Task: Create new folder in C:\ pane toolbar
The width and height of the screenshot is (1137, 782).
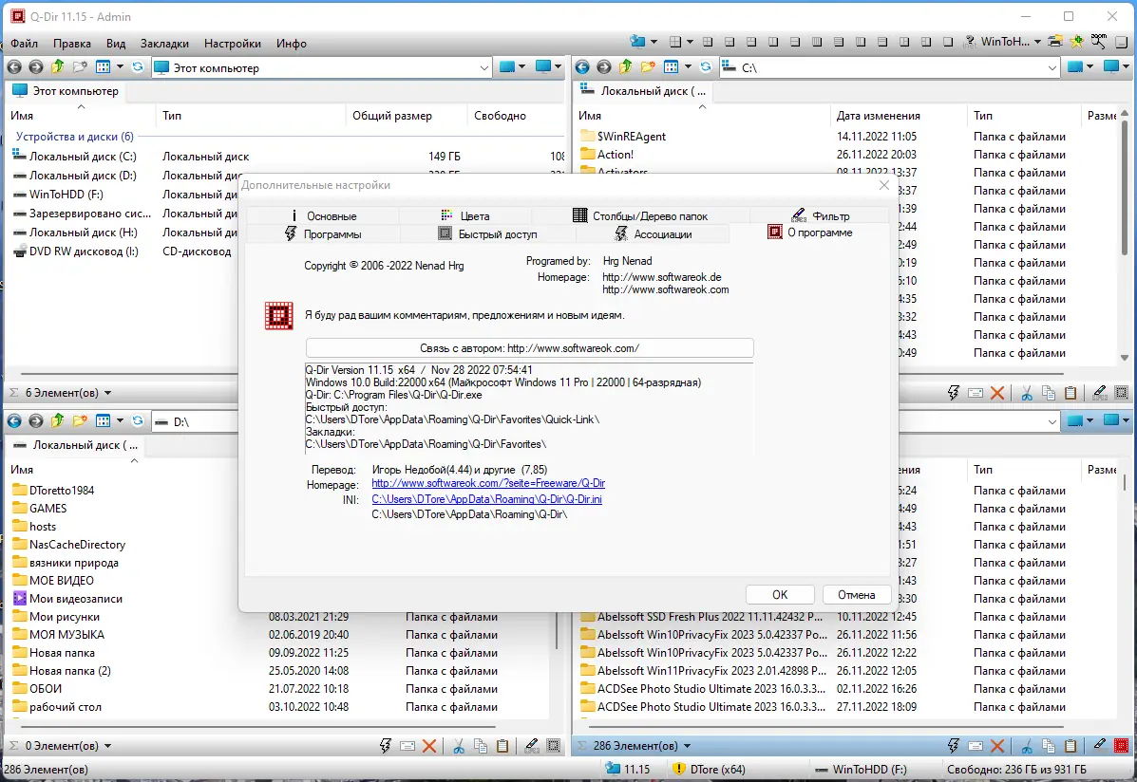Action: pyautogui.click(x=648, y=67)
